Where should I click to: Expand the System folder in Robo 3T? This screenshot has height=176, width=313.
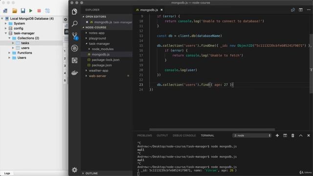tap(6, 23)
